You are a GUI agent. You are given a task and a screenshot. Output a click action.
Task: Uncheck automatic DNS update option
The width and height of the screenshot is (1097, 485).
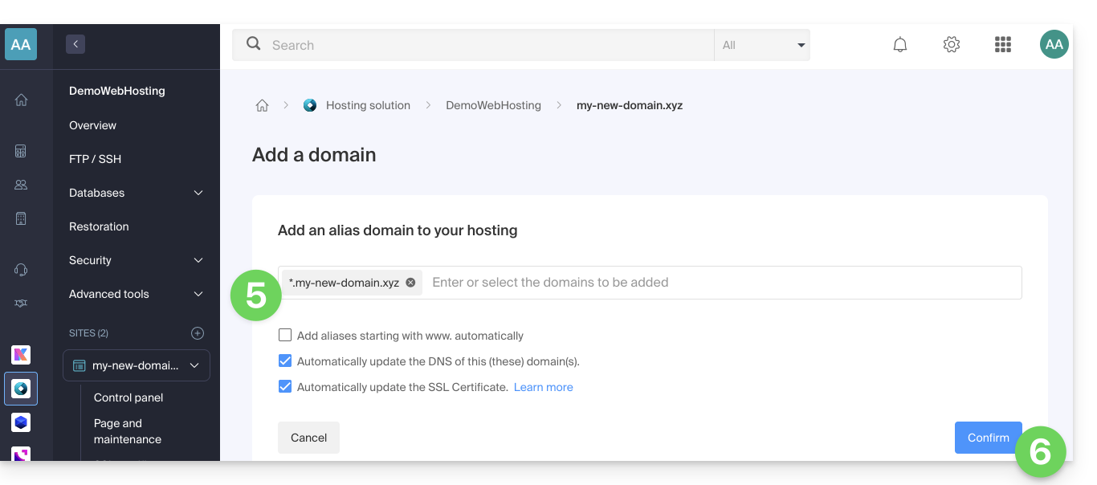pyautogui.click(x=285, y=361)
